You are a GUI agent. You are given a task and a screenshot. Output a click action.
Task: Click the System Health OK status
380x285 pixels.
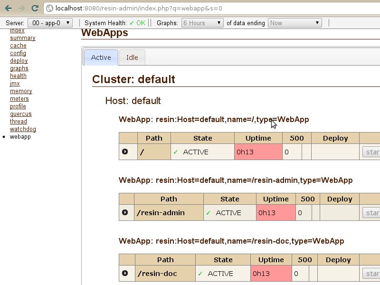[137, 23]
